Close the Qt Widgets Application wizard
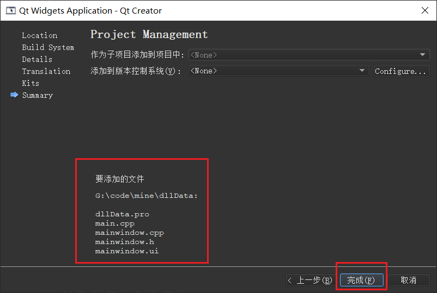Image resolution: width=437 pixels, height=293 pixels. (x=424, y=10)
